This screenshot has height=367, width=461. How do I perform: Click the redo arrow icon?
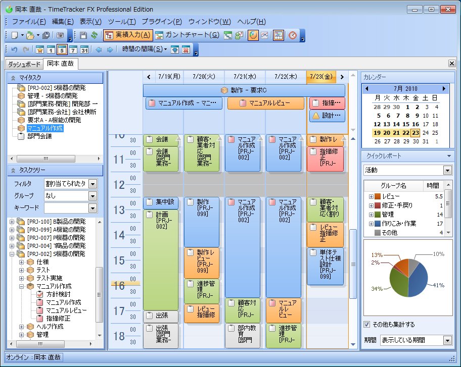point(26,49)
